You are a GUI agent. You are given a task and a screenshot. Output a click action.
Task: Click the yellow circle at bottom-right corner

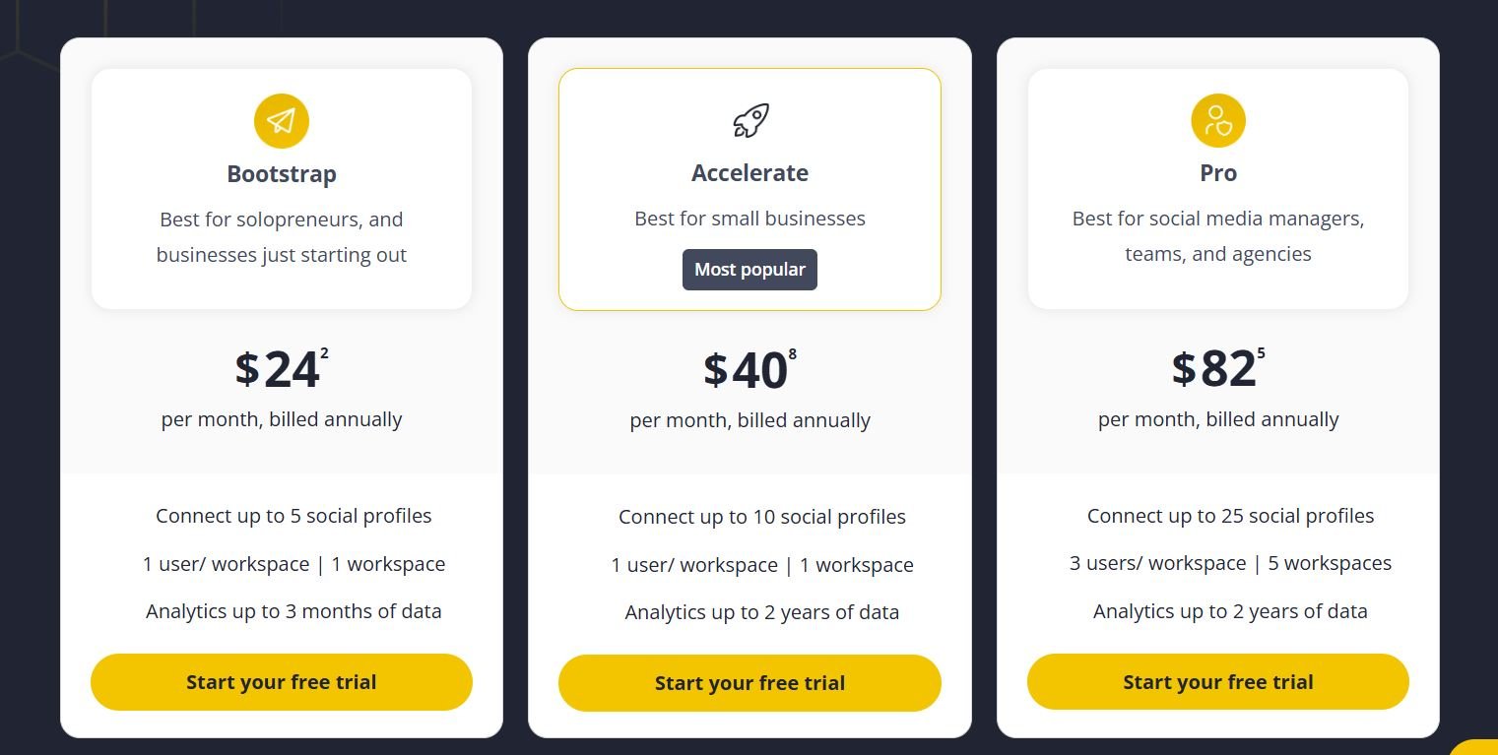[1476, 748]
